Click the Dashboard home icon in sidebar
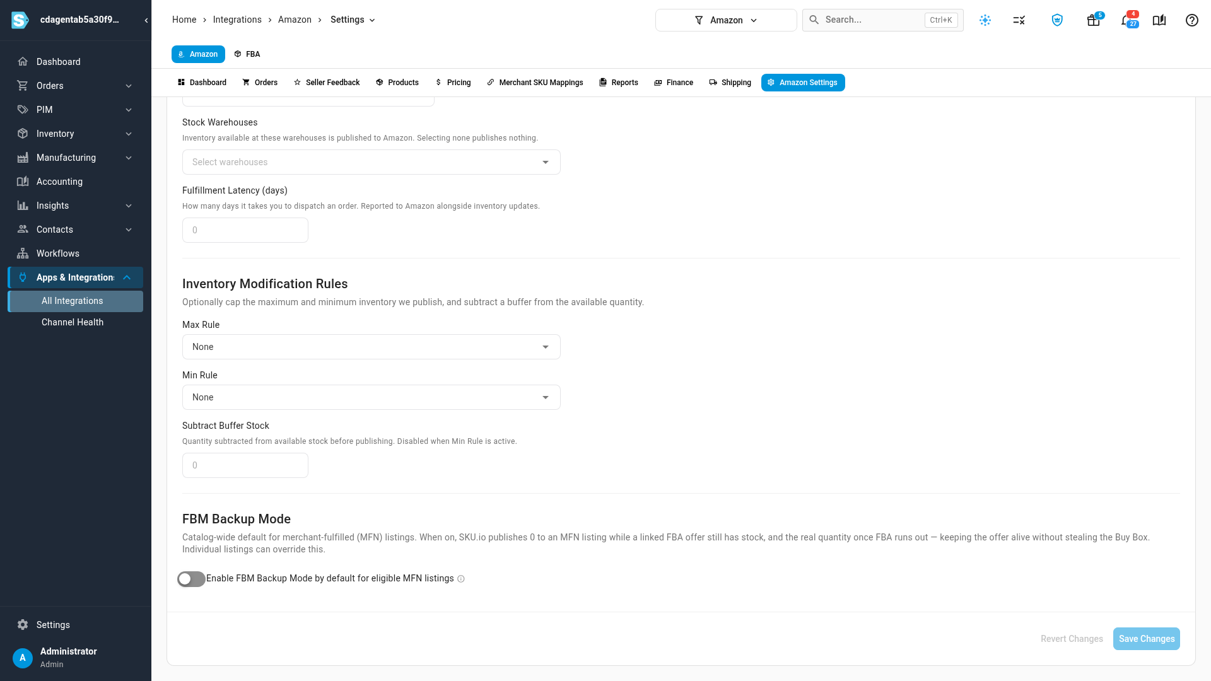Viewport: 1211px width, 681px height. tap(23, 62)
